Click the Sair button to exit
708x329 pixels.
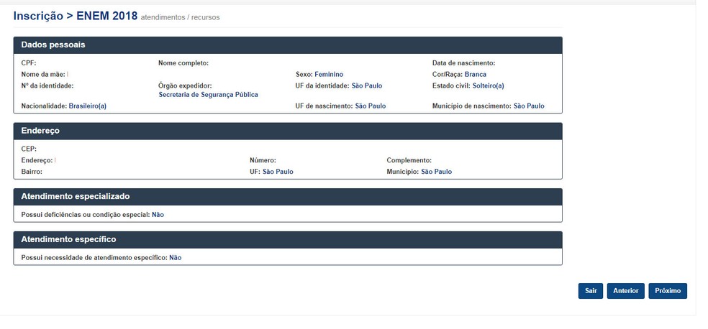(590, 291)
